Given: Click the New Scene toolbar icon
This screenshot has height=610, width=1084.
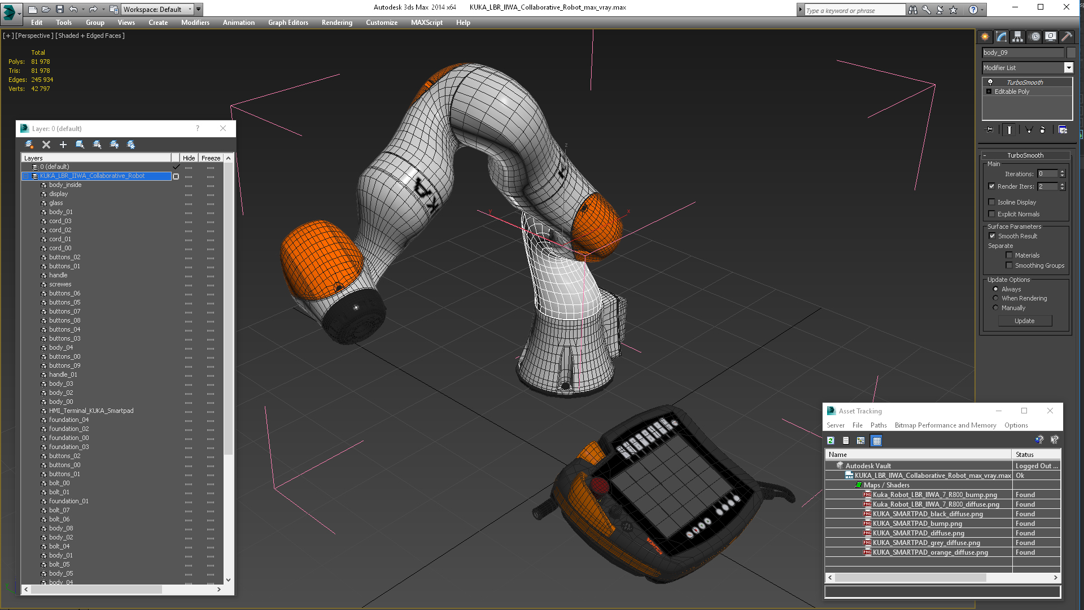Looking at the screenshot, I should point(33,10).
